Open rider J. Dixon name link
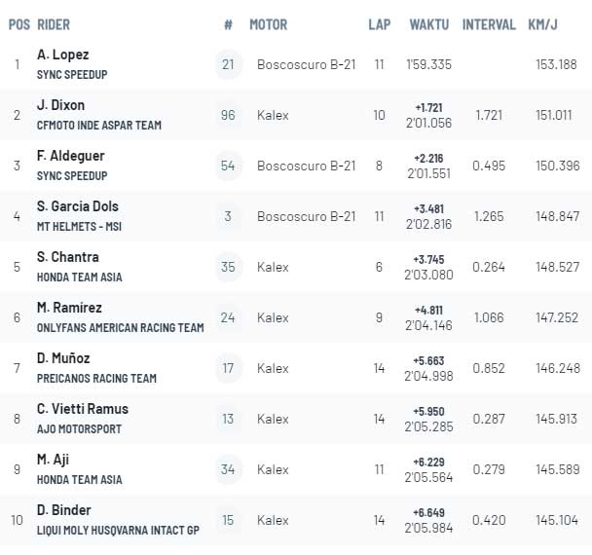 pos(60,105)
